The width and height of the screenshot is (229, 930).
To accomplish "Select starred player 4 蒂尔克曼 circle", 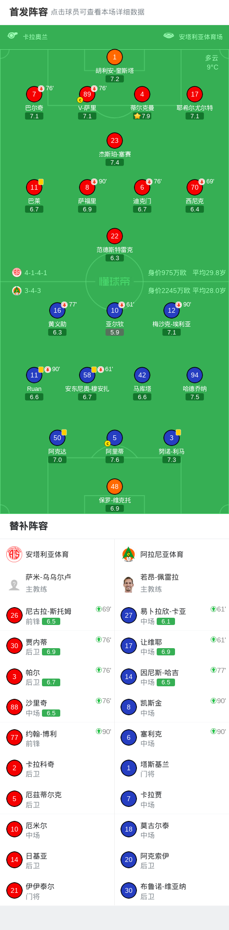I will (x=142, y=94).
